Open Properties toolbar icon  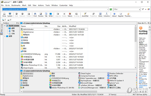[x=93, y=15]
